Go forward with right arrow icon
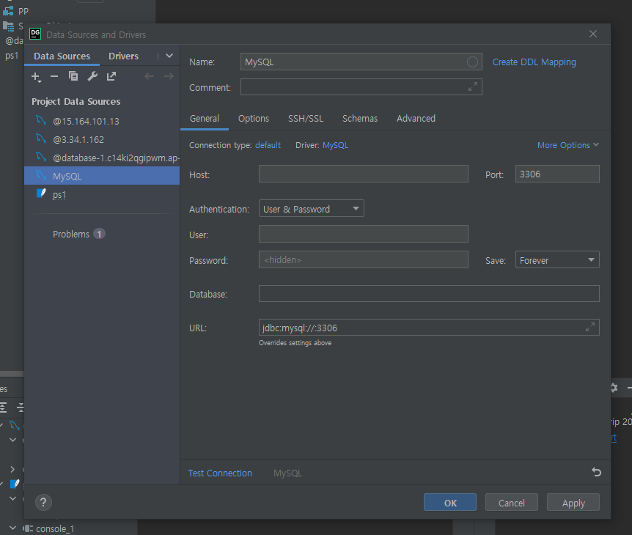 tap(169, 76)
